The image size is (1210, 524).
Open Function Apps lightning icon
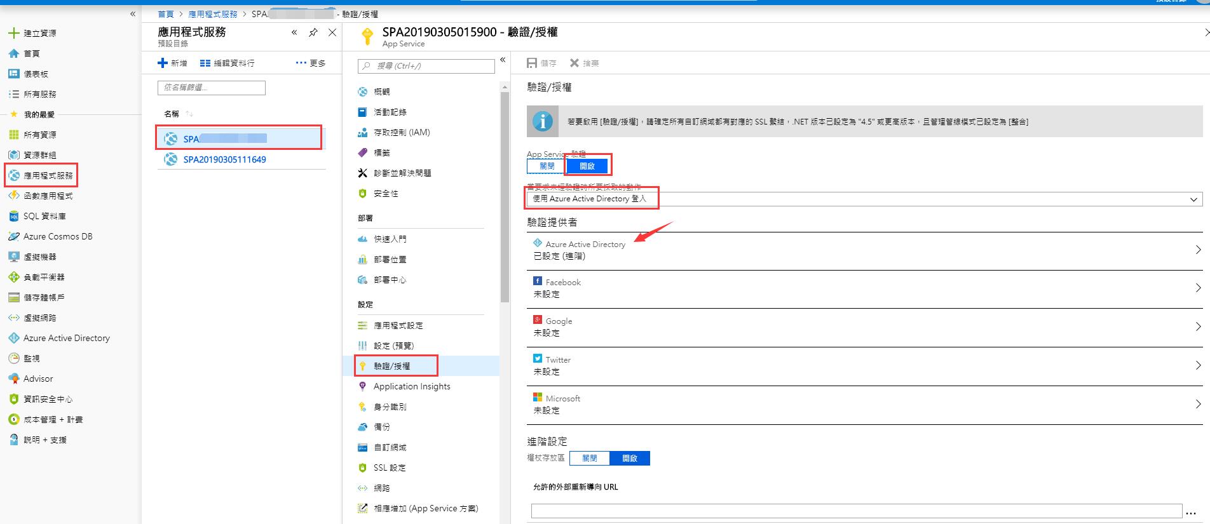tap(14, 196)
